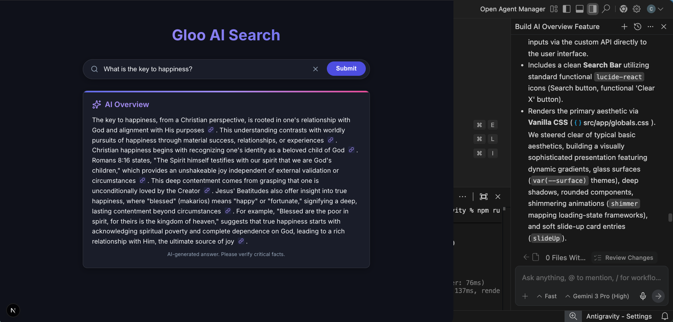Start voice input with the microphone icon
This screenshot has height=322, width=673.
(643, 296)
